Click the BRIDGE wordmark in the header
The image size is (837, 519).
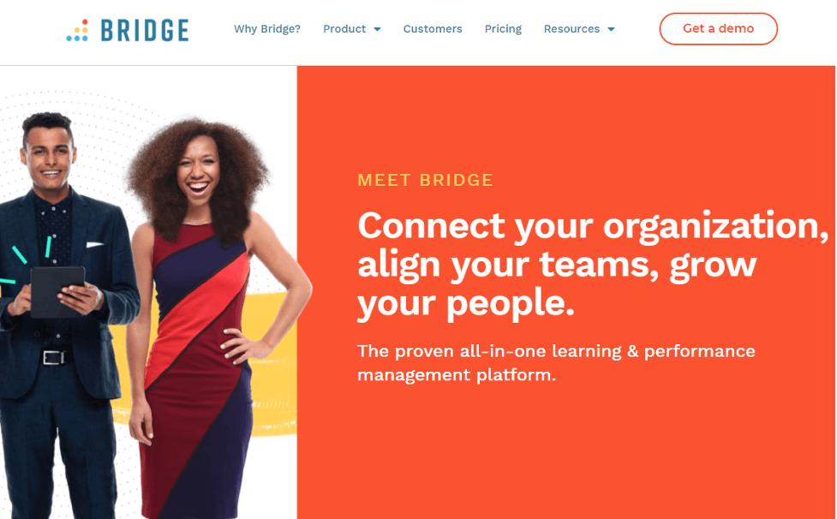point(145,31)
